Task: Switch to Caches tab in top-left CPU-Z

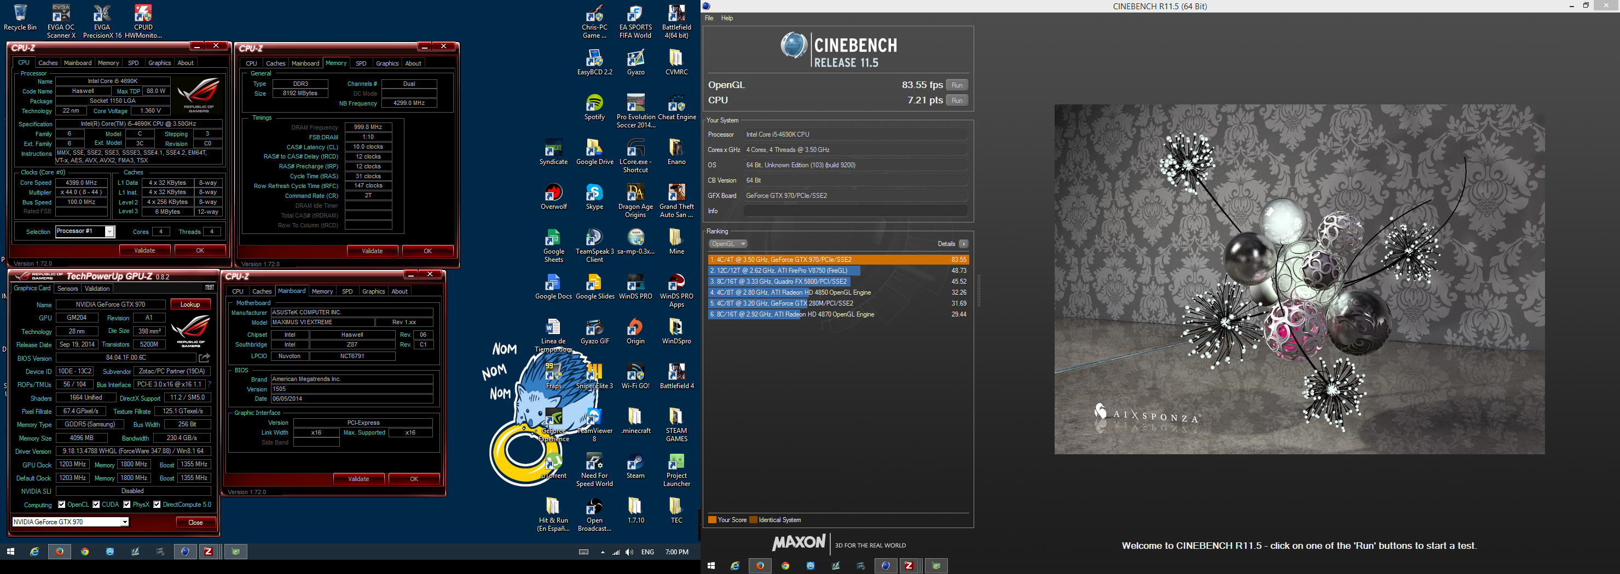Action: [x=48, y=63]
